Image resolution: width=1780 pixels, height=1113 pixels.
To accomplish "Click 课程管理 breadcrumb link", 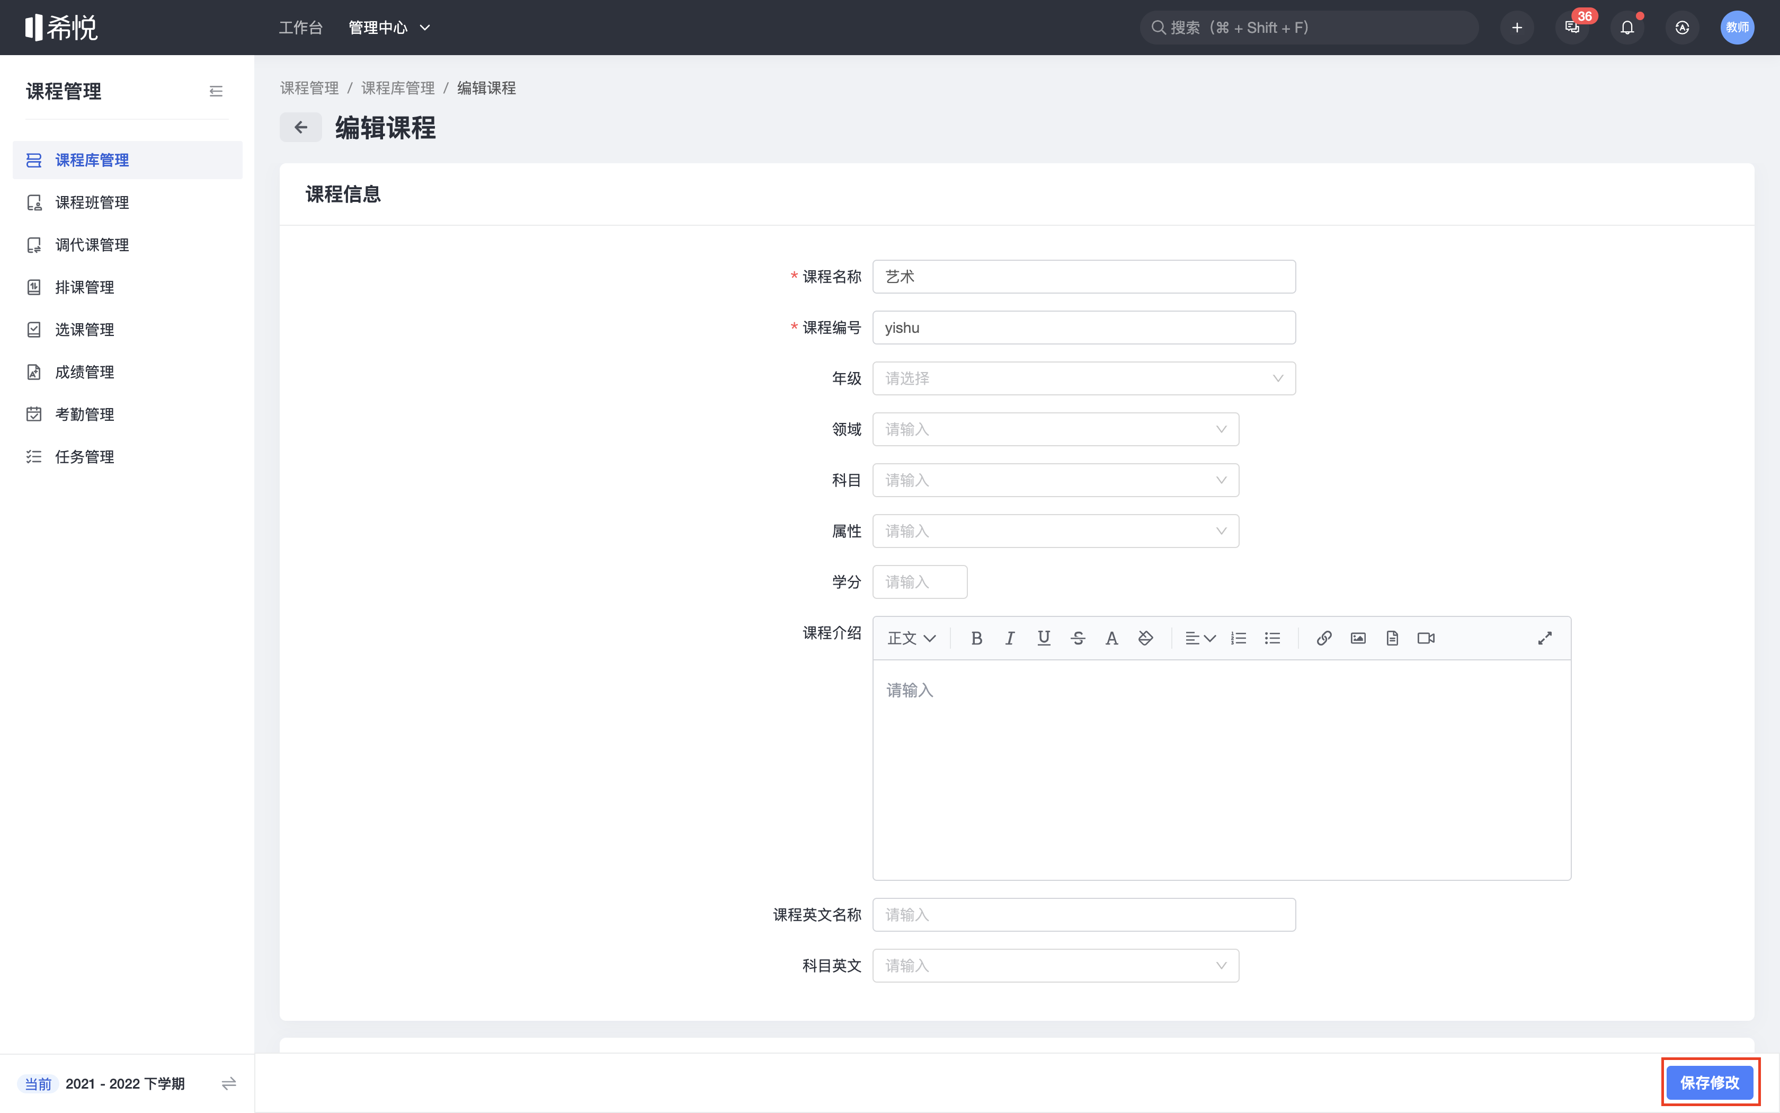I will 309,89.
